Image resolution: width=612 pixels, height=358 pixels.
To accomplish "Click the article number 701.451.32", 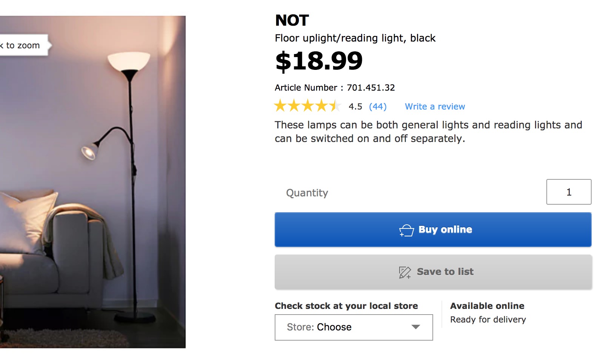I will [x=371, y=88].
